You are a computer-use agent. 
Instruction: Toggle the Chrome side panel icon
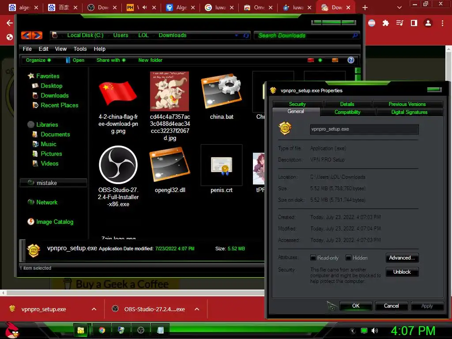tap(414, 23)
